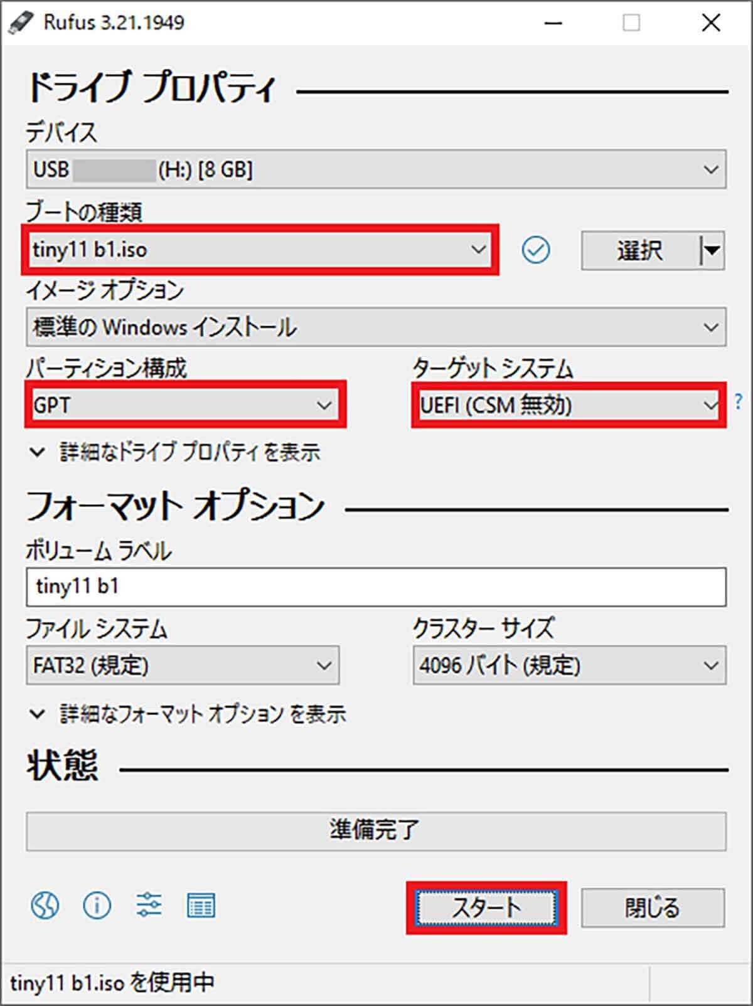The width and height of the screenshot is (753, 1006).
Task: Click the question mark help next to target system
Action: [739, 401]
